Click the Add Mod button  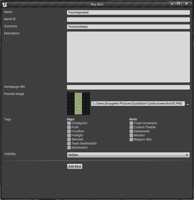click(x=75, y=166)
